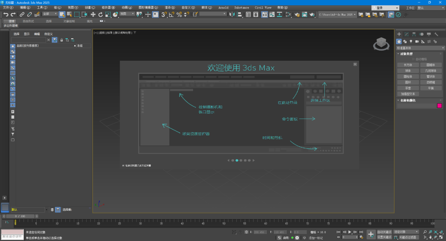The image size is (446, 241).
Task: Activate the Select Object tool
Action: [x=62, y=14]
